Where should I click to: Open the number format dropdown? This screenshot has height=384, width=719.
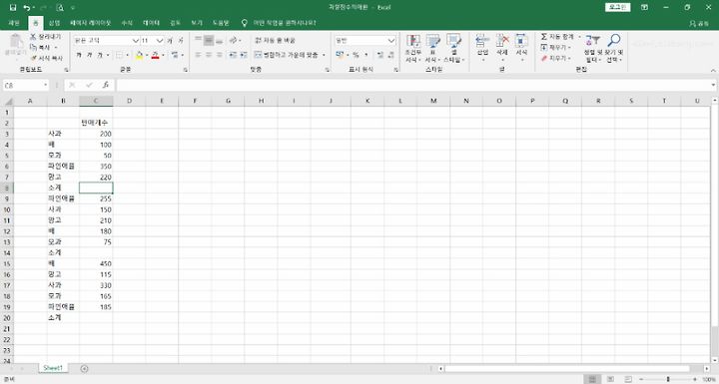pos(391,41)
